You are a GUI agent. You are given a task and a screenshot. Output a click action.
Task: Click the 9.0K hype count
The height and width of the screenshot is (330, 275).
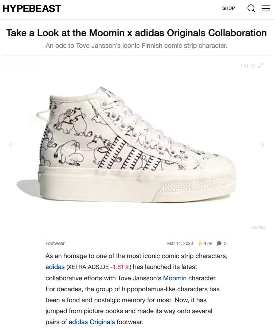coord(208,243)
